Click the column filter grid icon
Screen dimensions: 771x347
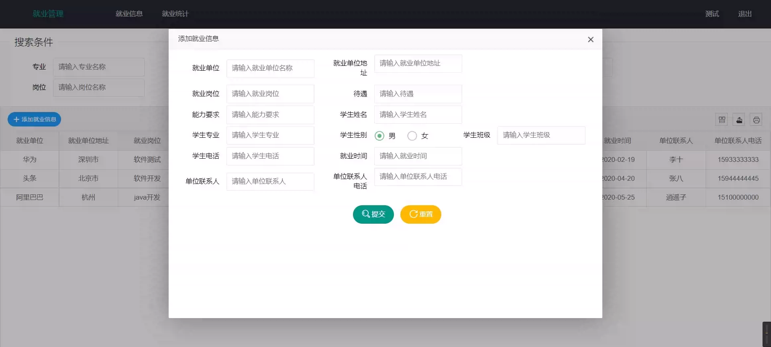coord(722,120)
